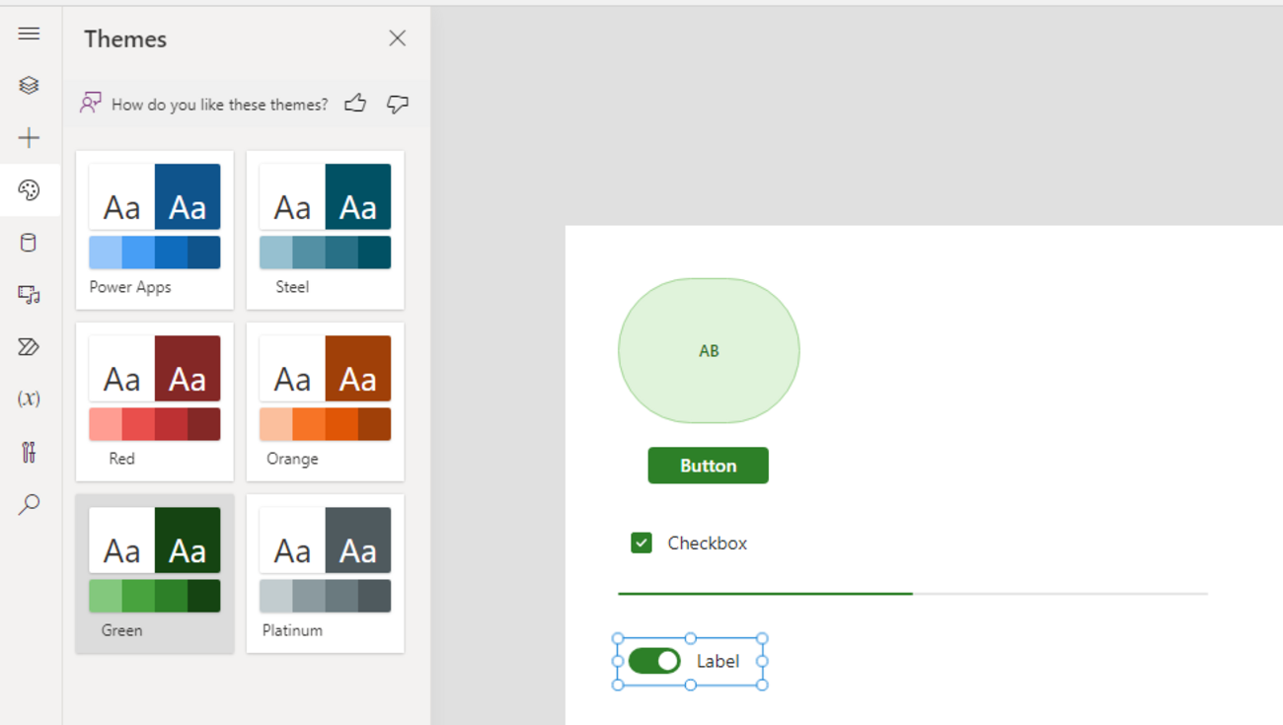Open the Media icon in sidebar

29,295
